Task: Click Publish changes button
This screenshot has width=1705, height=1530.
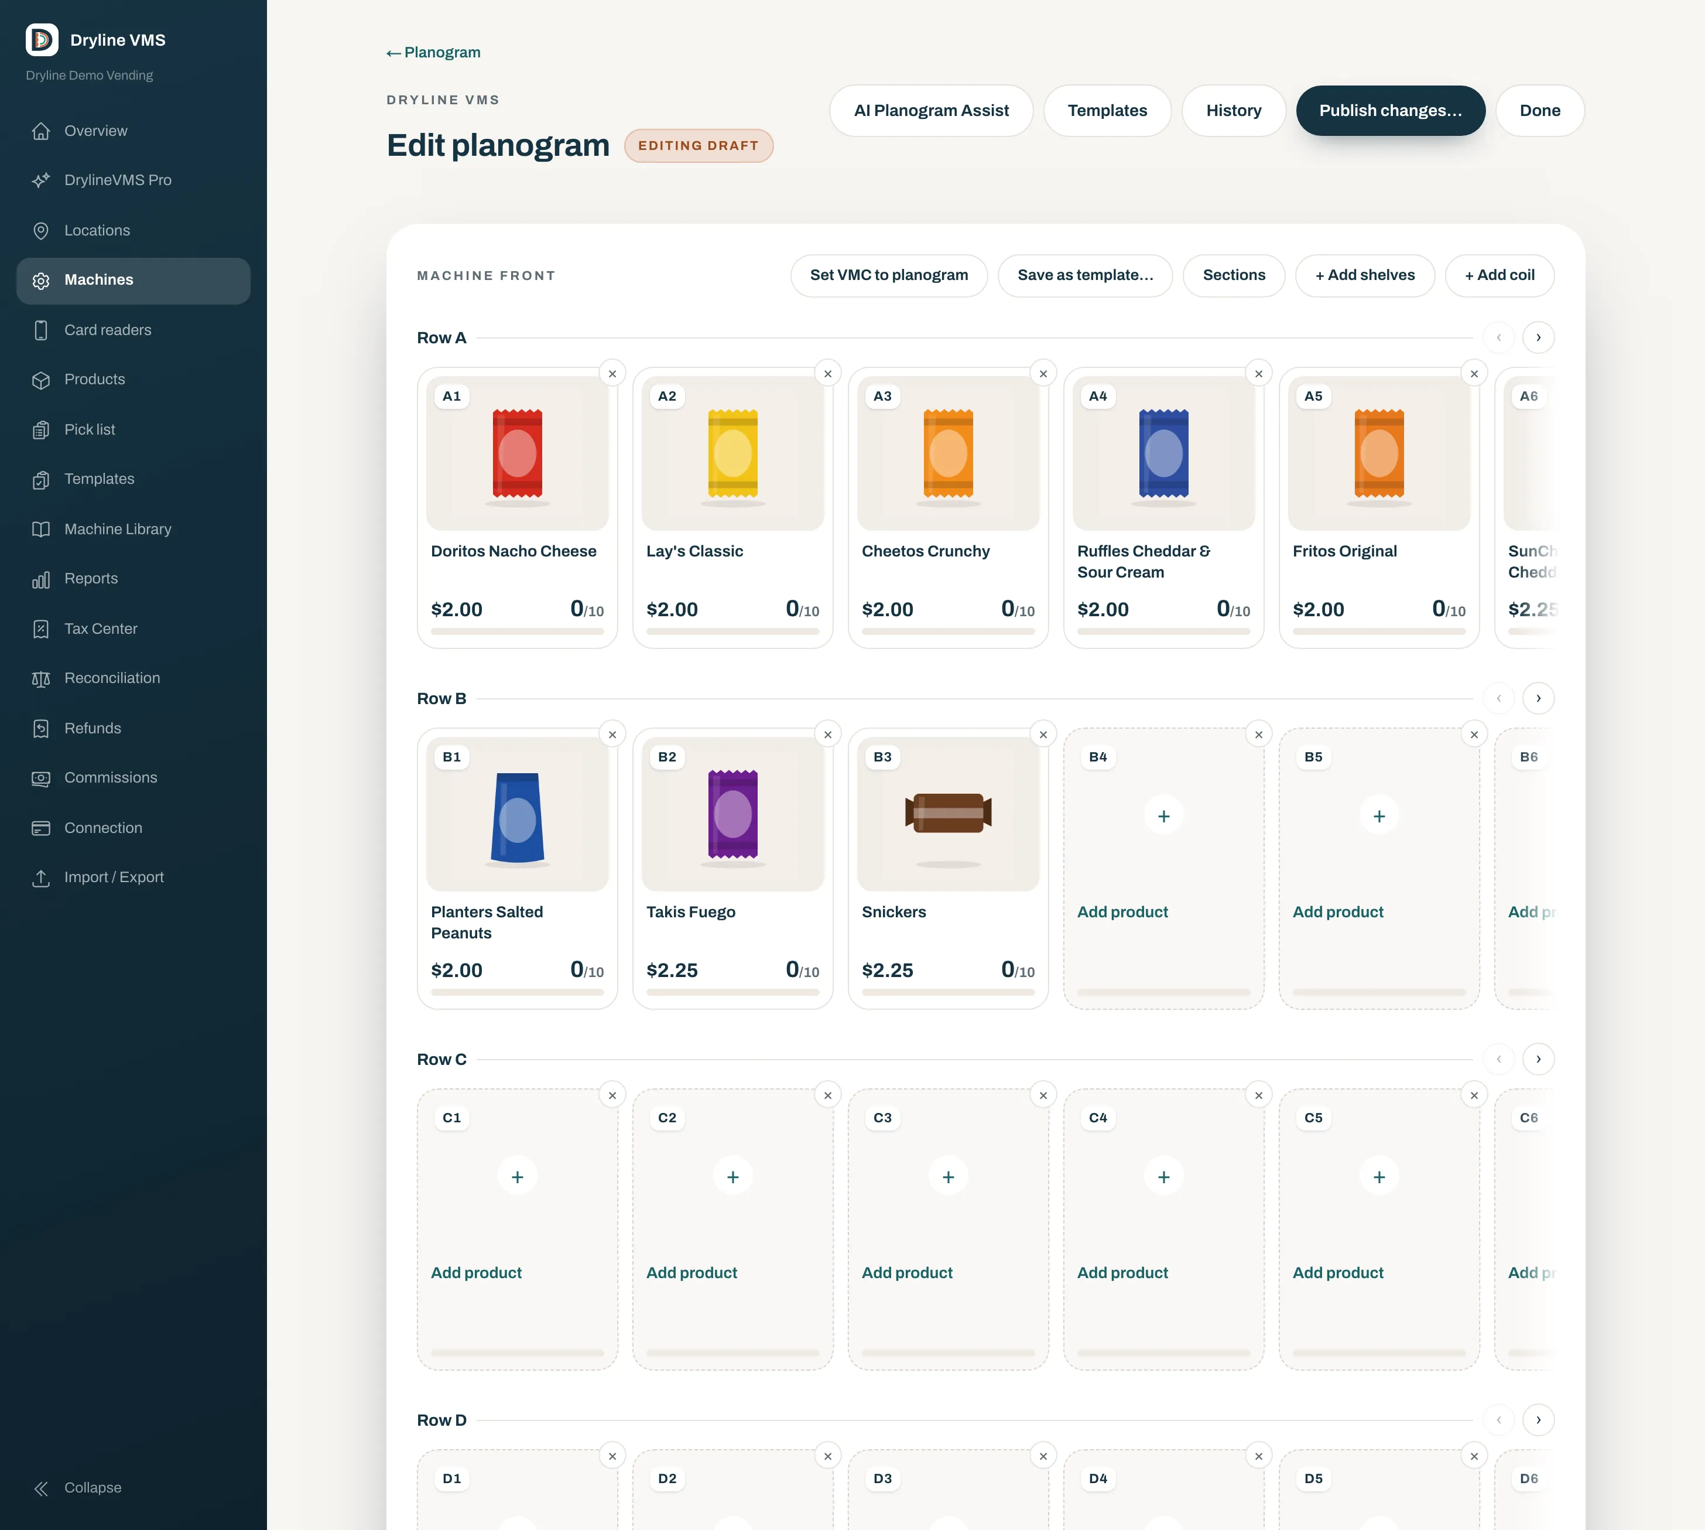Action: (x=1390, y=110)
